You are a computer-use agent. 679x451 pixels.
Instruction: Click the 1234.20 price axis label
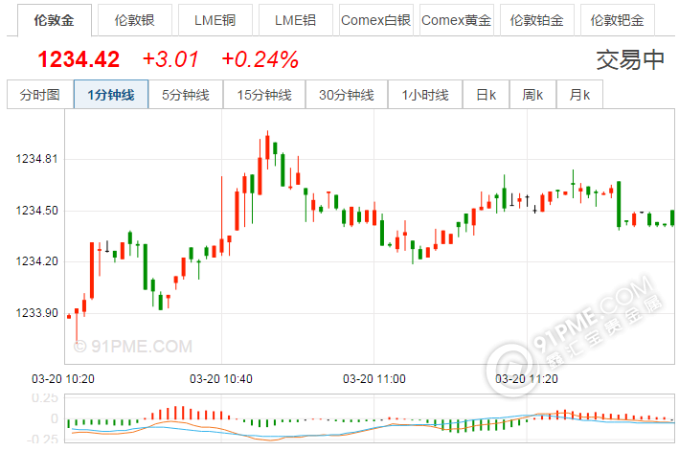click(36, 261)
